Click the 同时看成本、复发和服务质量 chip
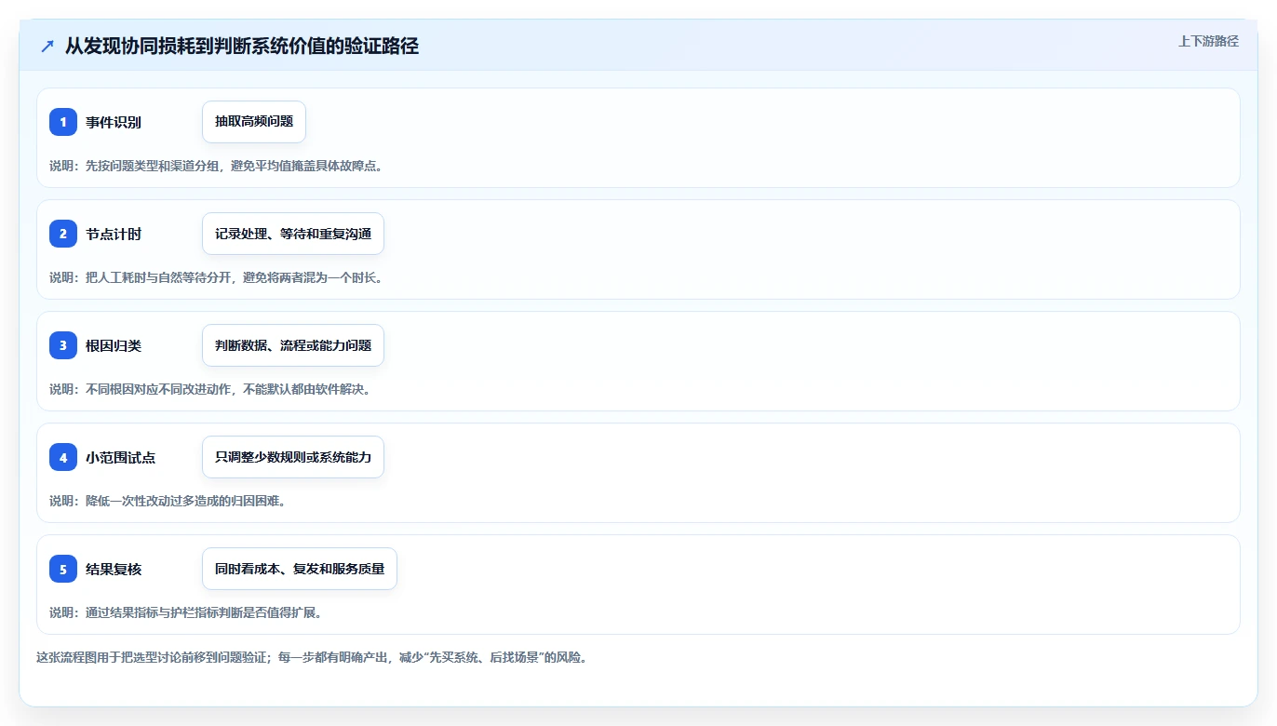 [x=300, y=569]
